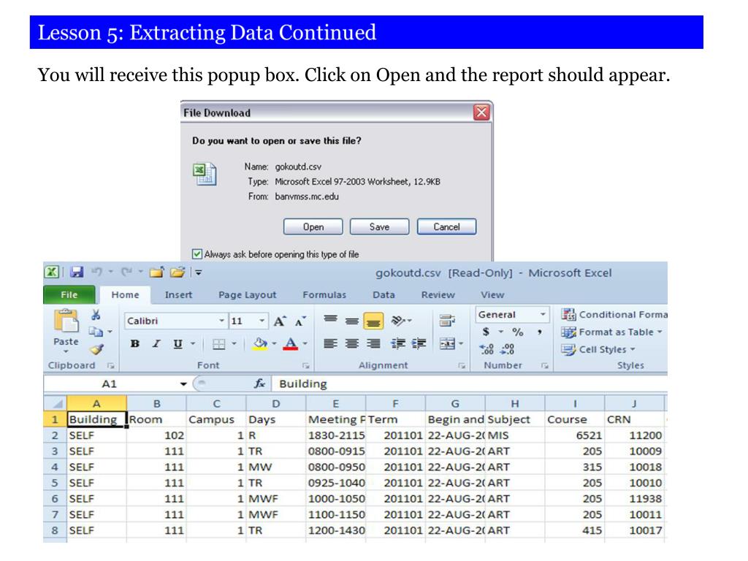Viewport: 748px width, 561px height.
Task: Click the Undo arrow in Excel title bar
Action: tap(97, 272)
